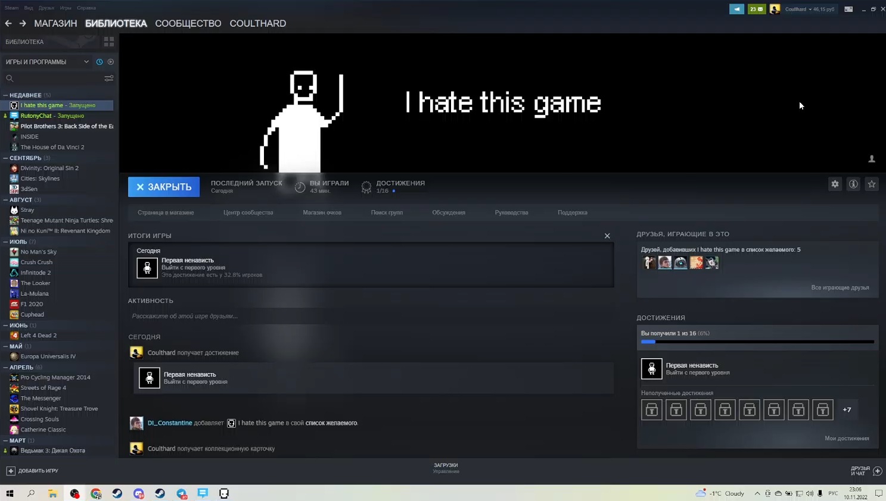Switch library to grid view icon

pyautogui.click(x=109, y=42)
